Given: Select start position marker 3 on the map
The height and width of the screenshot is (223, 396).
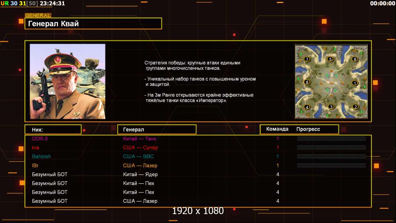Looking at the screenshot, I should click(x=331, y=107).
